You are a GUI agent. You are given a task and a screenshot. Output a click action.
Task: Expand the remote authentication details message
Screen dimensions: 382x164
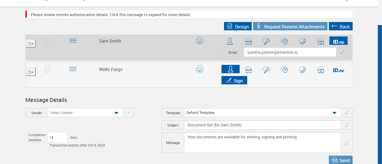coord(110,15)
